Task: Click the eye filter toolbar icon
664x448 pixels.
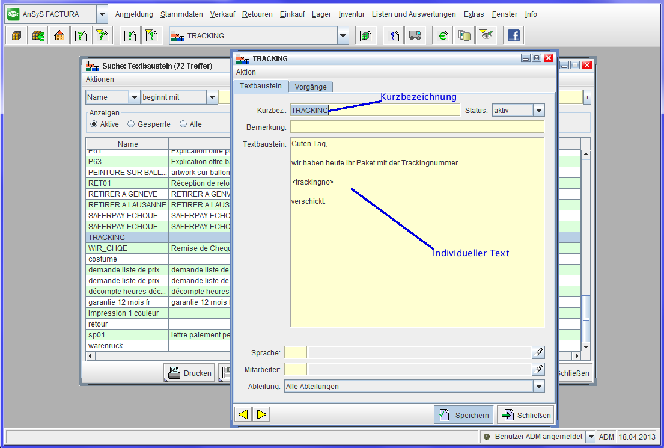Action: 486,36
